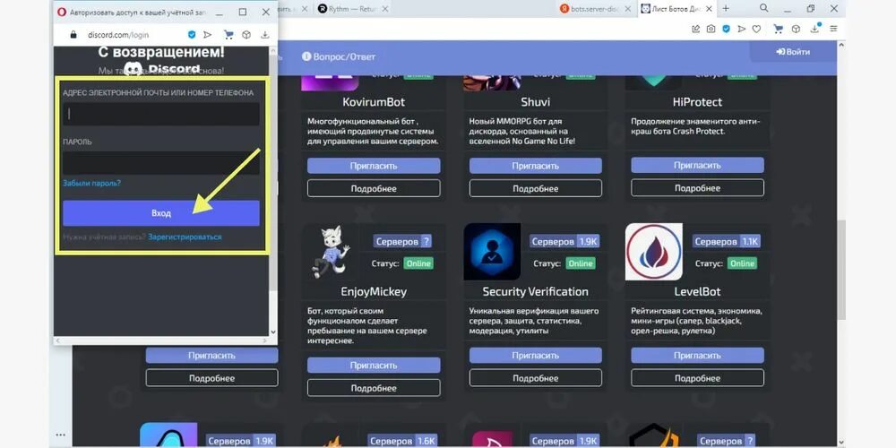Invite Shuvi with Пригласить
Viewport: 896px width, 448px height.
[x=536, y=166]
